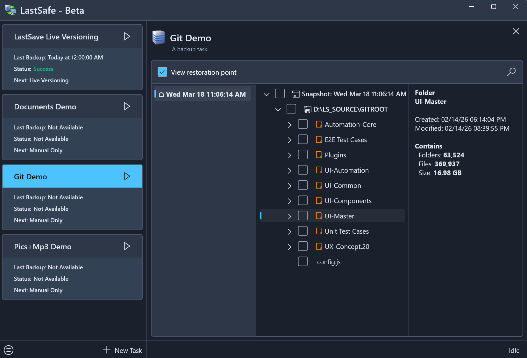Click the Git Demo database icon
This screenshot has width=527, height=358.
pyautogui.click(x=159, y=38)
